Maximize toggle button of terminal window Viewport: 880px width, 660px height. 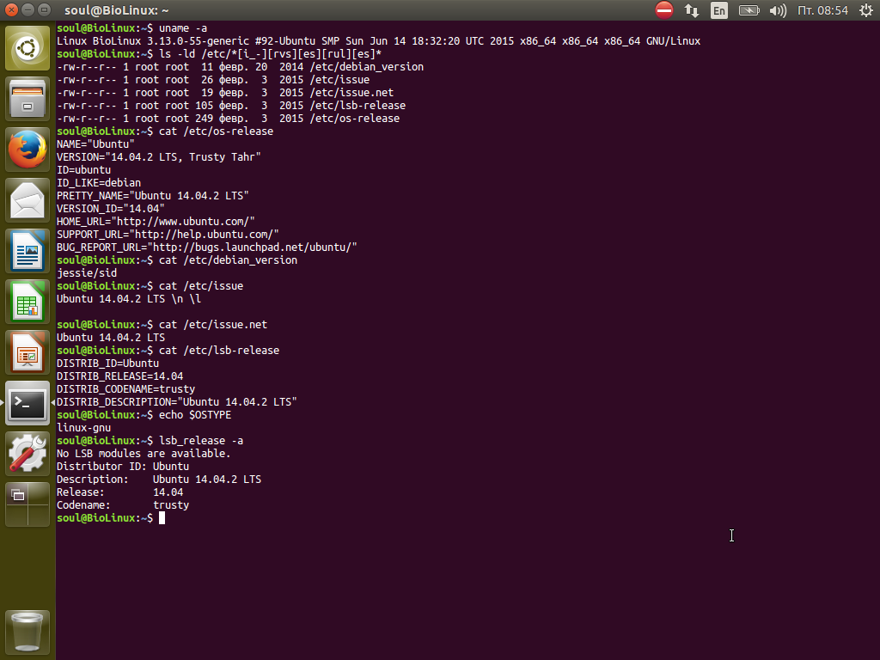(44, 10)
